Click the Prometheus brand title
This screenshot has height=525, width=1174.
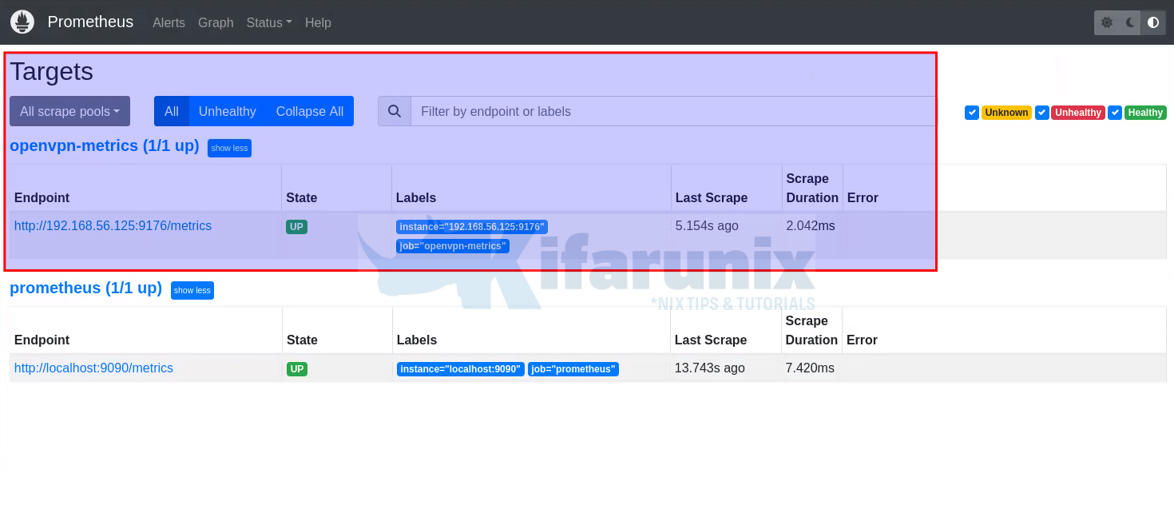pyautogui.click(x=90, y=22)
